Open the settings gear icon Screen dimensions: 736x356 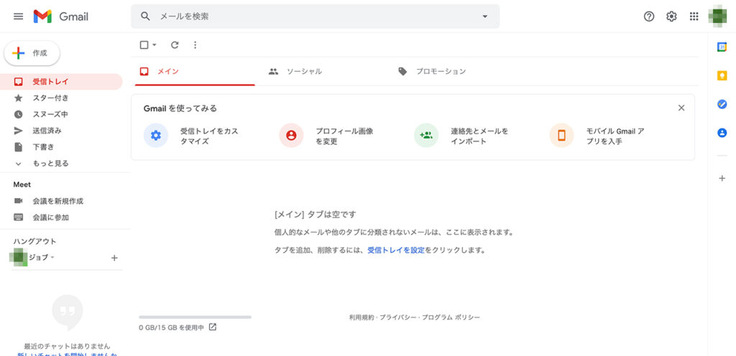[x=671, y=17]
